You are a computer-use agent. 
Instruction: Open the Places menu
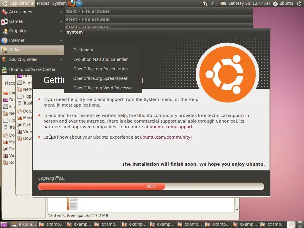(x=43, y=3)
